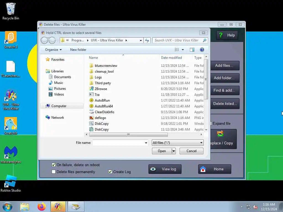283x212 pixels.
Task: Click the forward navigation arrow in file dialog
Action: 52,40
